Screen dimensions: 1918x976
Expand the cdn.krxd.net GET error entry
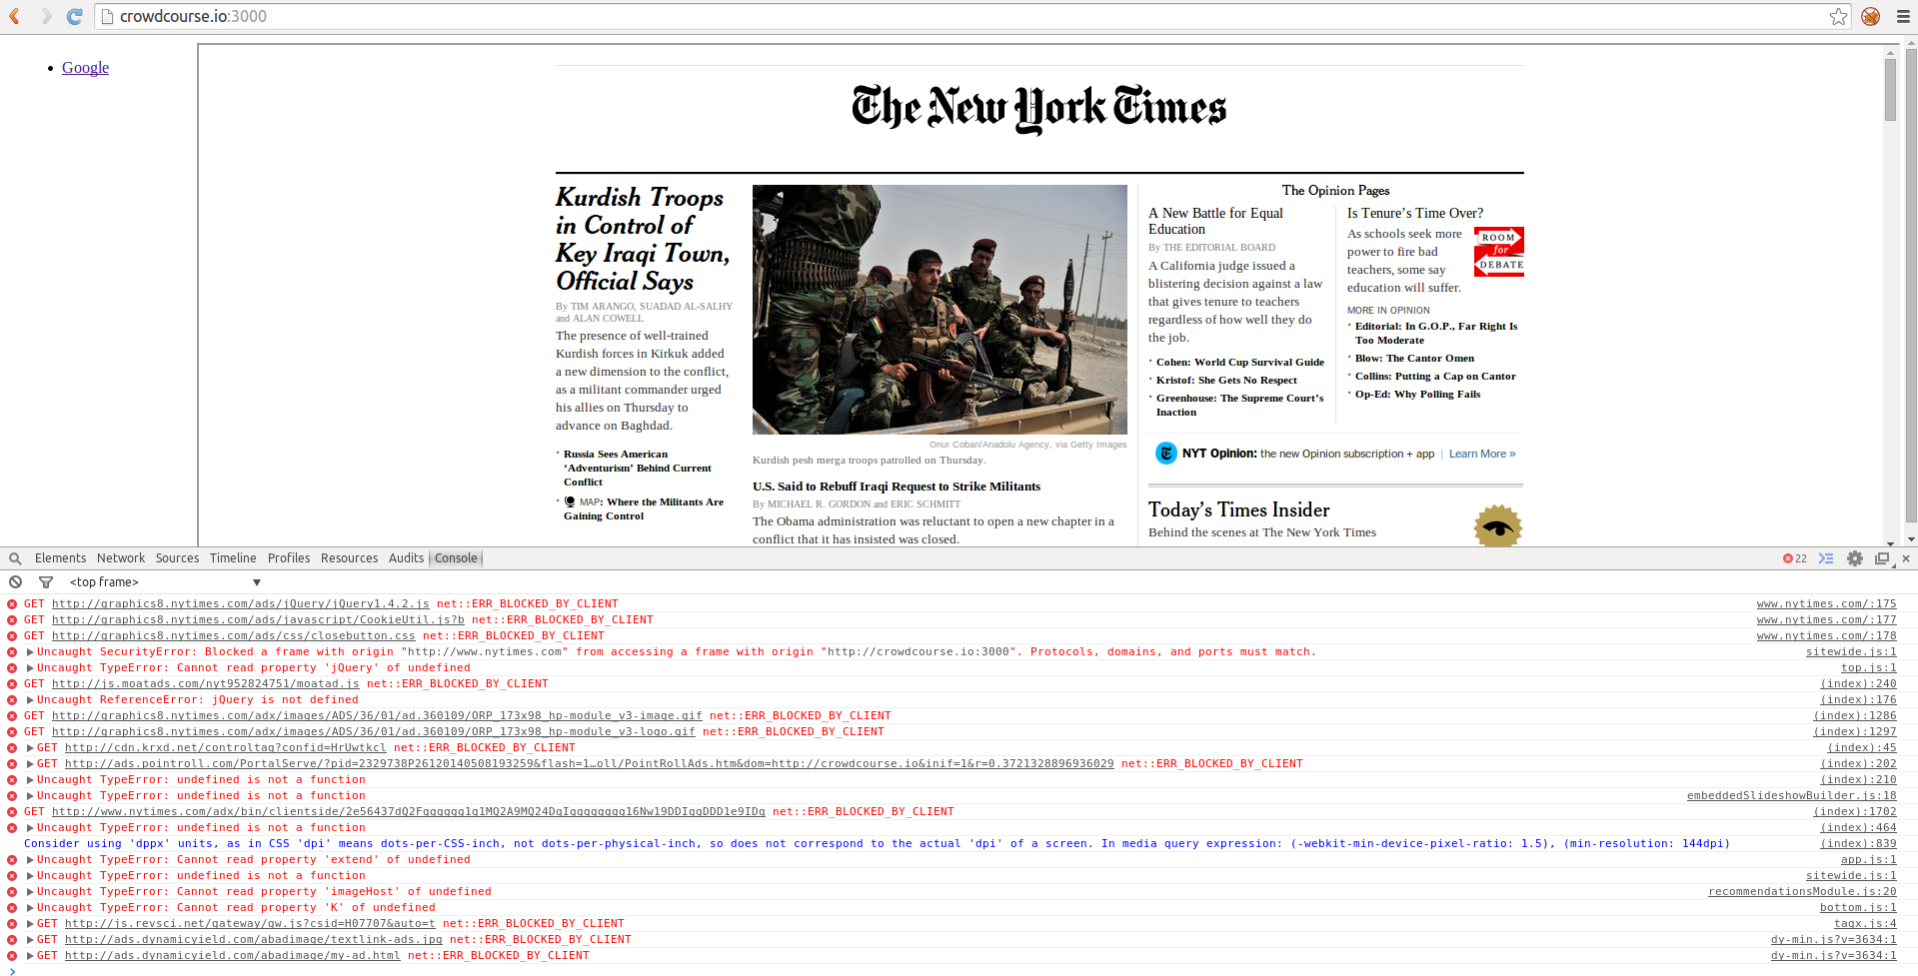click(30, 747)
